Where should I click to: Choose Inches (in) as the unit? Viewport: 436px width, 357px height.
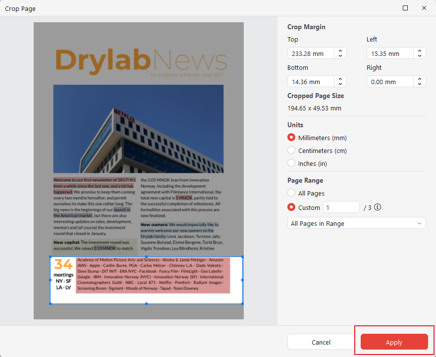(292, 163)
